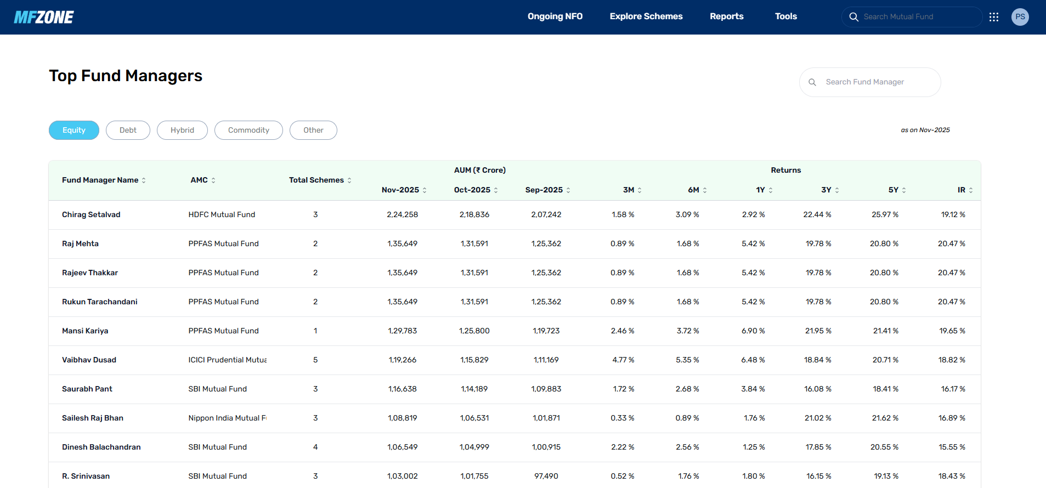The image size is (1046, 488).
Task: Click ICICI Prudential Mutual AMC cell
Action: click(228, 360)
